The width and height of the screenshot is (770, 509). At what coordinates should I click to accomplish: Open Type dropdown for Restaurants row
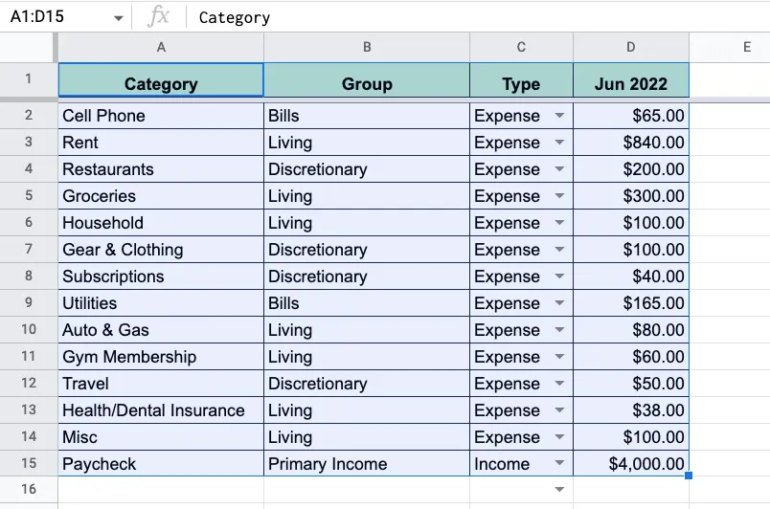(559, 169)
